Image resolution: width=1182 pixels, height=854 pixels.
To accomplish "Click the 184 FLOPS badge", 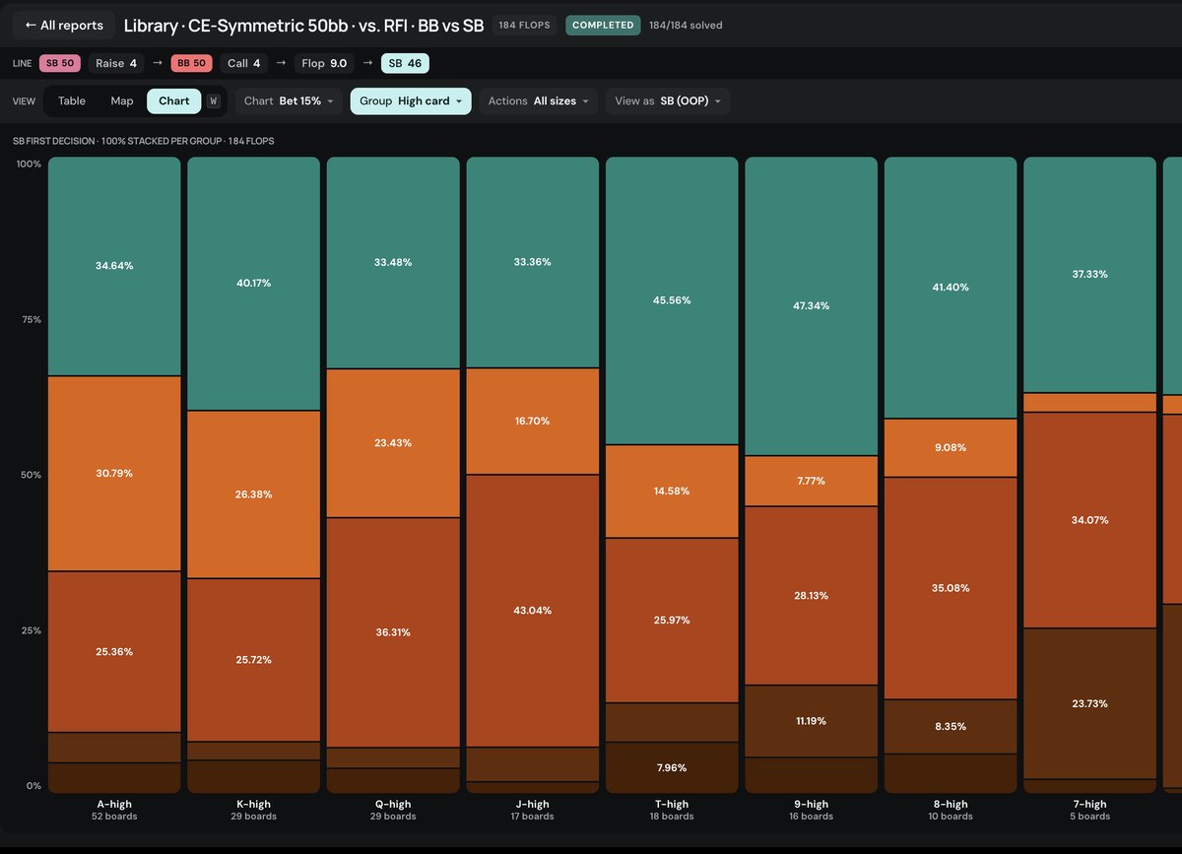I will [524, 25].
